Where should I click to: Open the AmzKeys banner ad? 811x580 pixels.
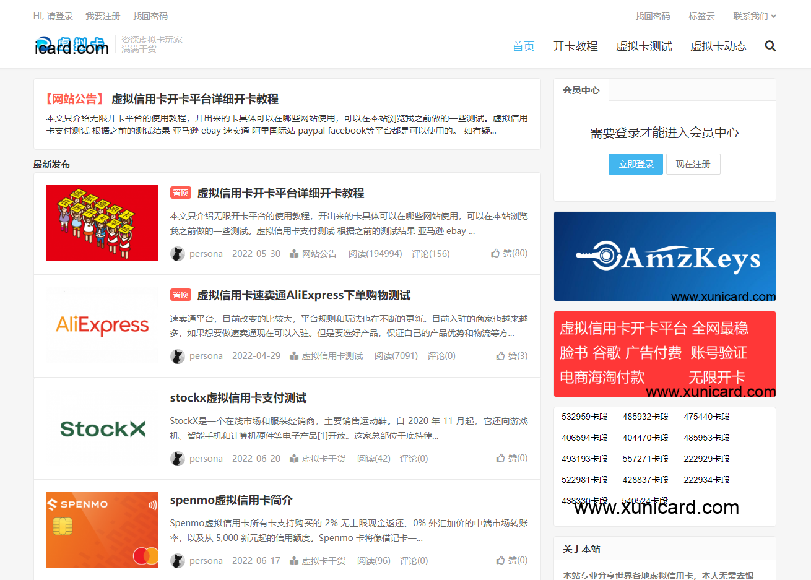click(x=664, y=256)
